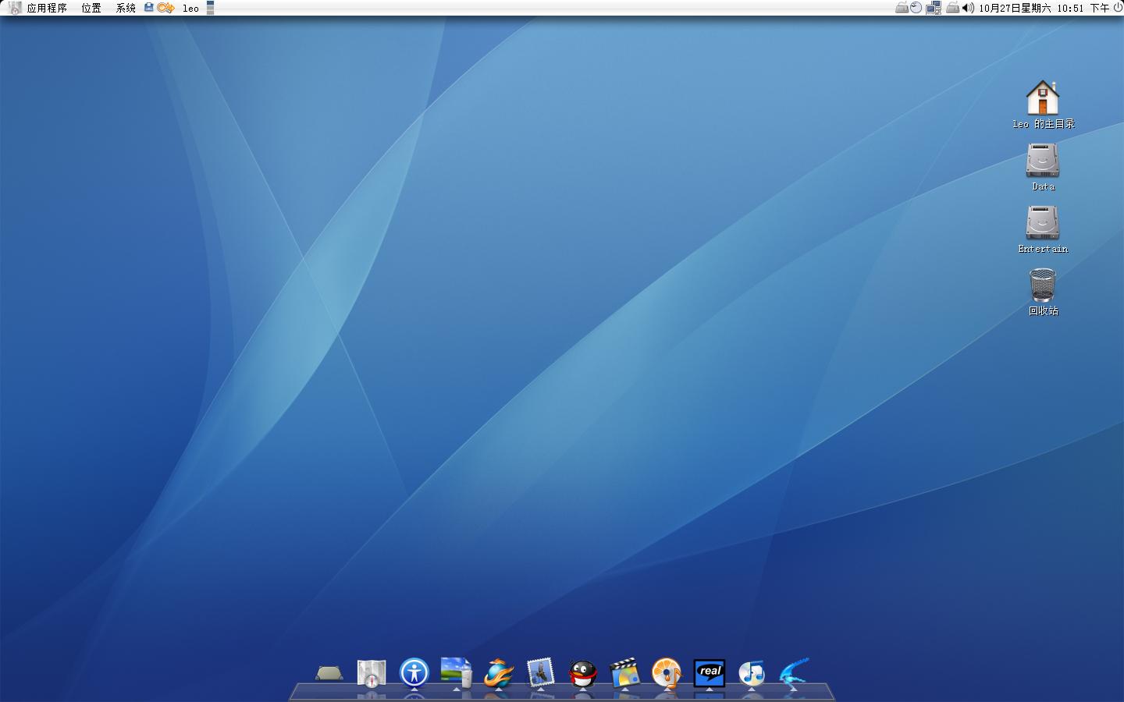
Task: Launch the map with compass dock icon
Action: (x=372, y=673)
